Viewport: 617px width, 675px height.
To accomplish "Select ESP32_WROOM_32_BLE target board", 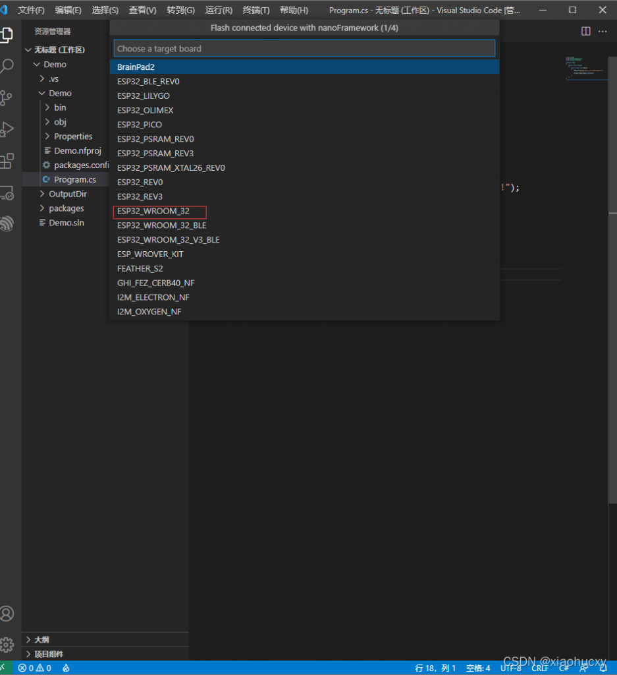I will (304, 225).
